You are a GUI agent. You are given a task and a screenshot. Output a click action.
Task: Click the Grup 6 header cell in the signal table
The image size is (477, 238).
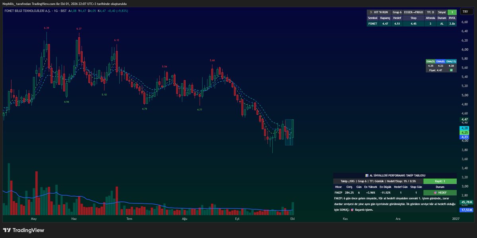click(397, 12)
